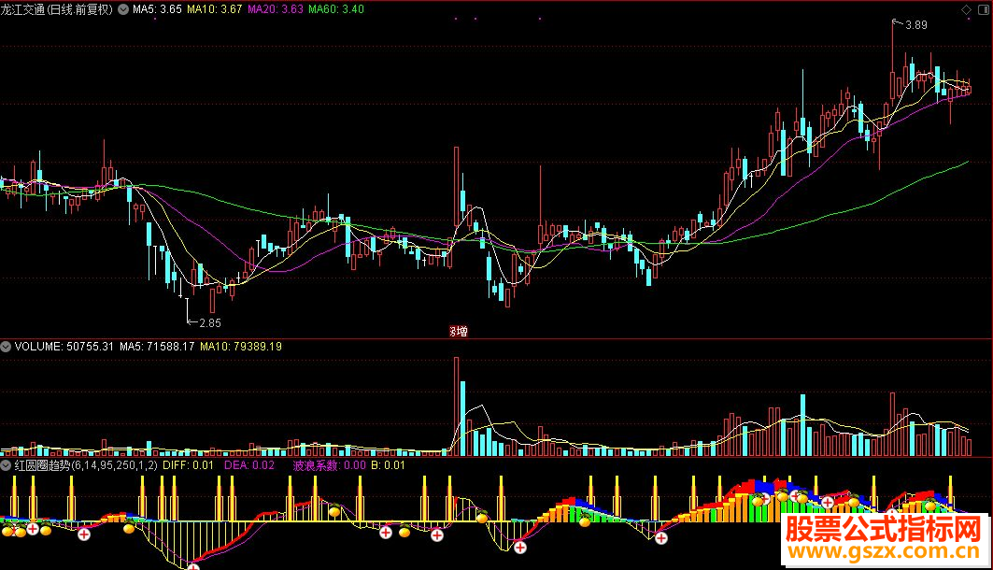Click the MA5: 3.65 label
993x570 pixels.
pos(157,9)
